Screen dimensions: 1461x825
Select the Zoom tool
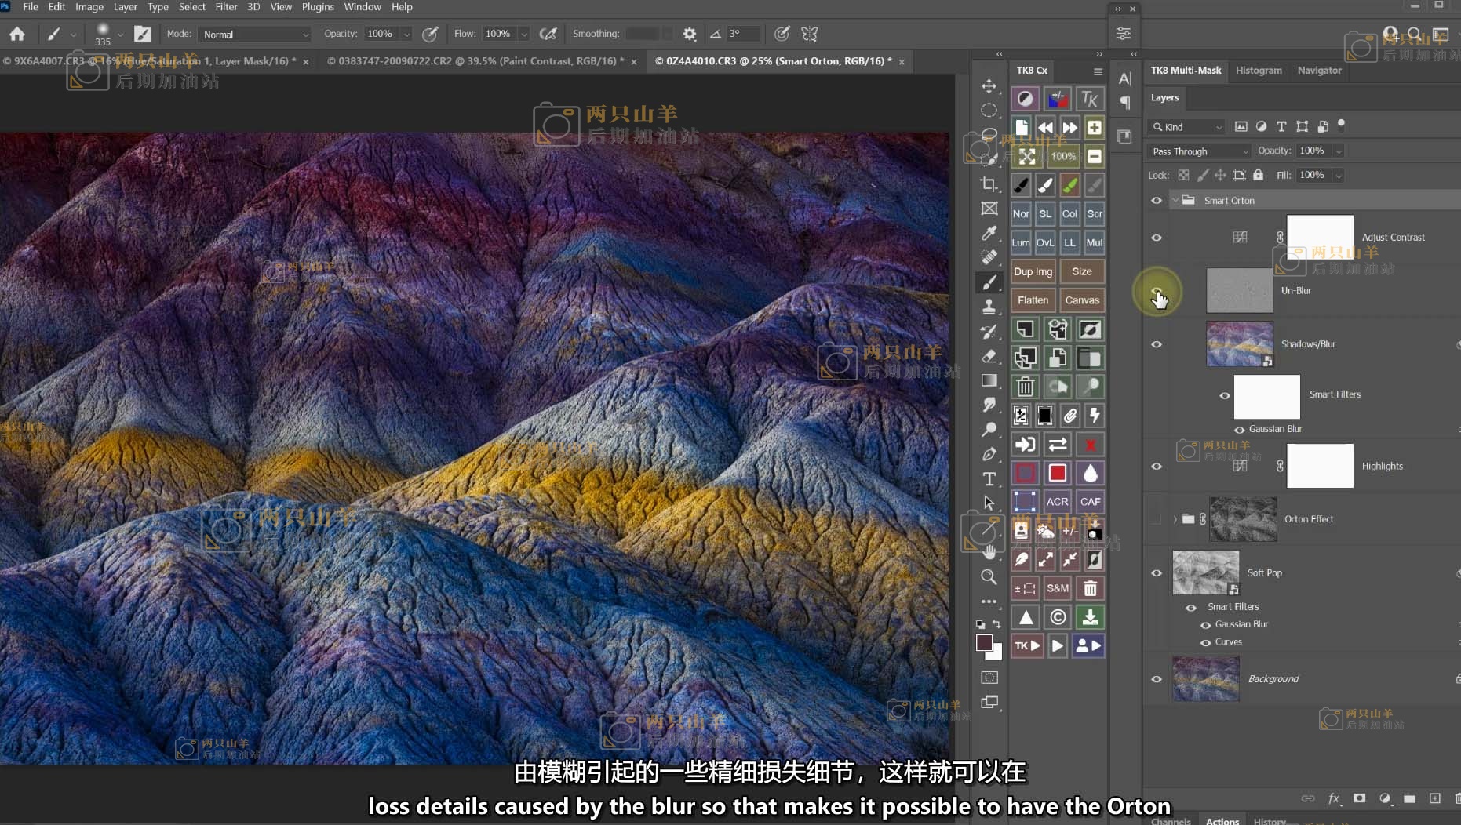click(x=989, y=577)
